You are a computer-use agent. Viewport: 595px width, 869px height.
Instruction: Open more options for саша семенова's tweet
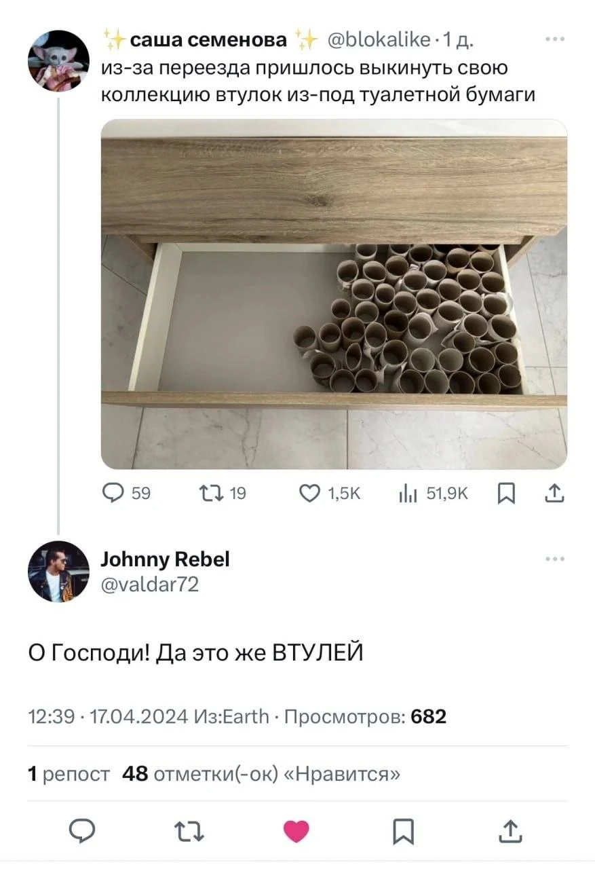(554, 39)
